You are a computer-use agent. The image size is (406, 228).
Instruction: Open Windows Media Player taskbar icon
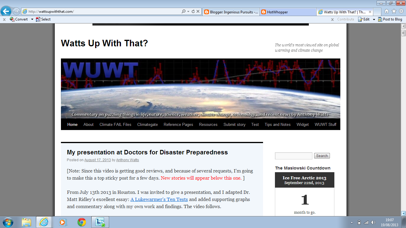(62, 222)
